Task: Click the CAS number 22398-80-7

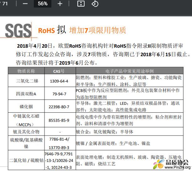Action: click(x=59, y=107)
